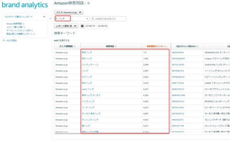Open Amazon検索用語 in the sidebar menu
The height and width of the screenshot is (141, 230).
[x=14, y=24]
